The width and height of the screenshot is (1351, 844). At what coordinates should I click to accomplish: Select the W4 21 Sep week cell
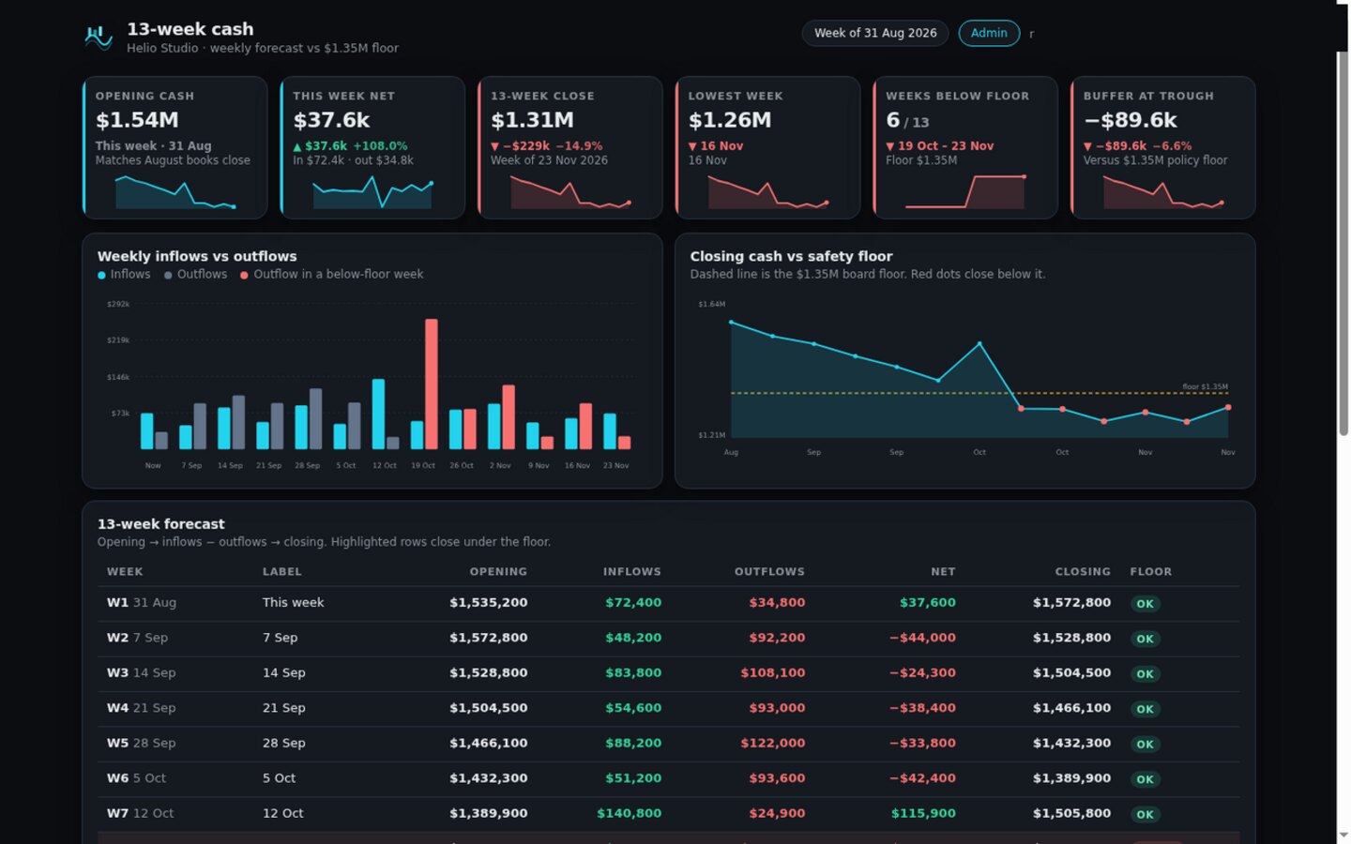pyautogui.click(x=141, y=708)
